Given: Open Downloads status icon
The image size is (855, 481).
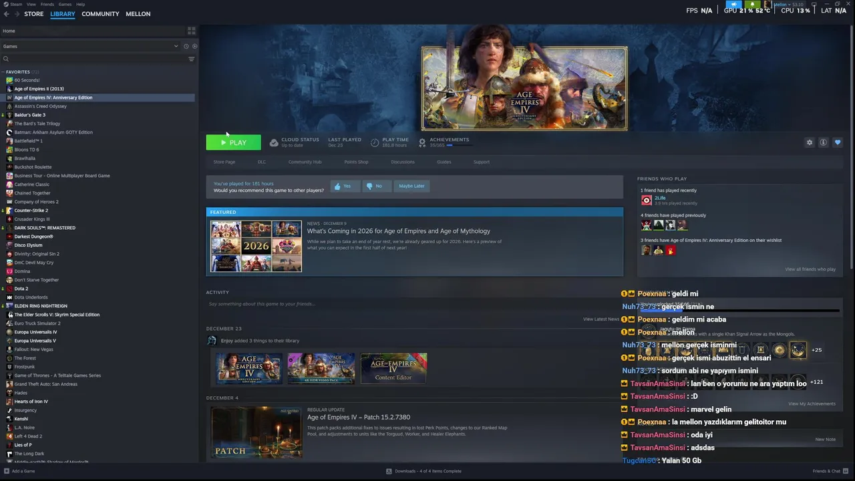Looking at the screenshot, I should [389, 471].
